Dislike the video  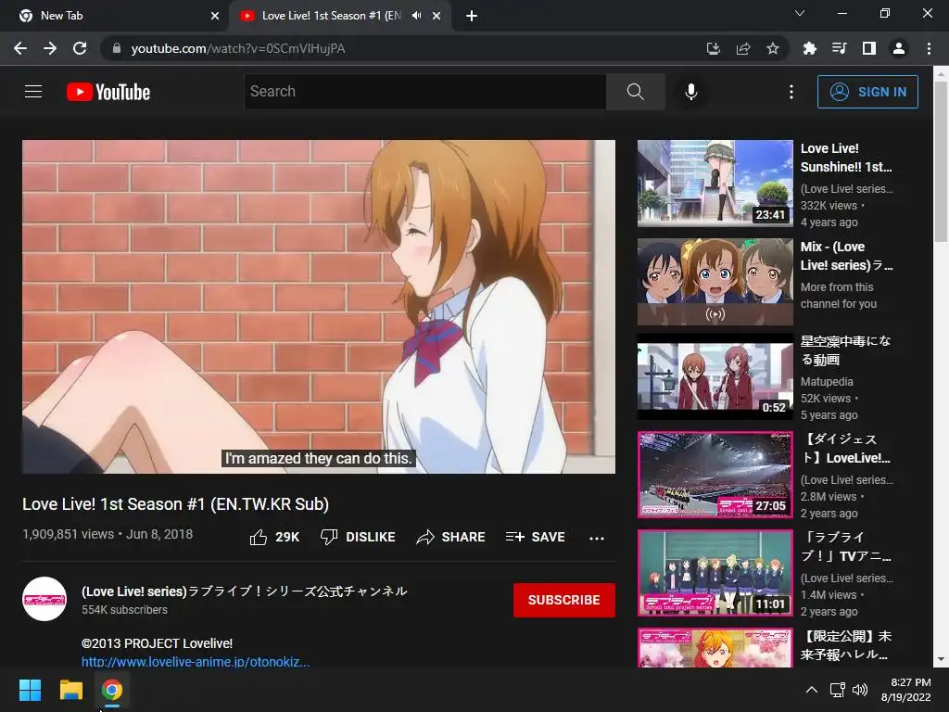(358, 537)
